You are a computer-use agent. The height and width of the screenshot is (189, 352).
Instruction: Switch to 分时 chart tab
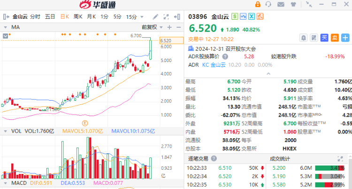pos(35,16)
